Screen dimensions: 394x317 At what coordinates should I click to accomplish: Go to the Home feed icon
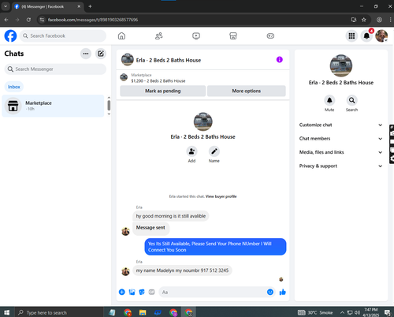[x=121, y=35]
